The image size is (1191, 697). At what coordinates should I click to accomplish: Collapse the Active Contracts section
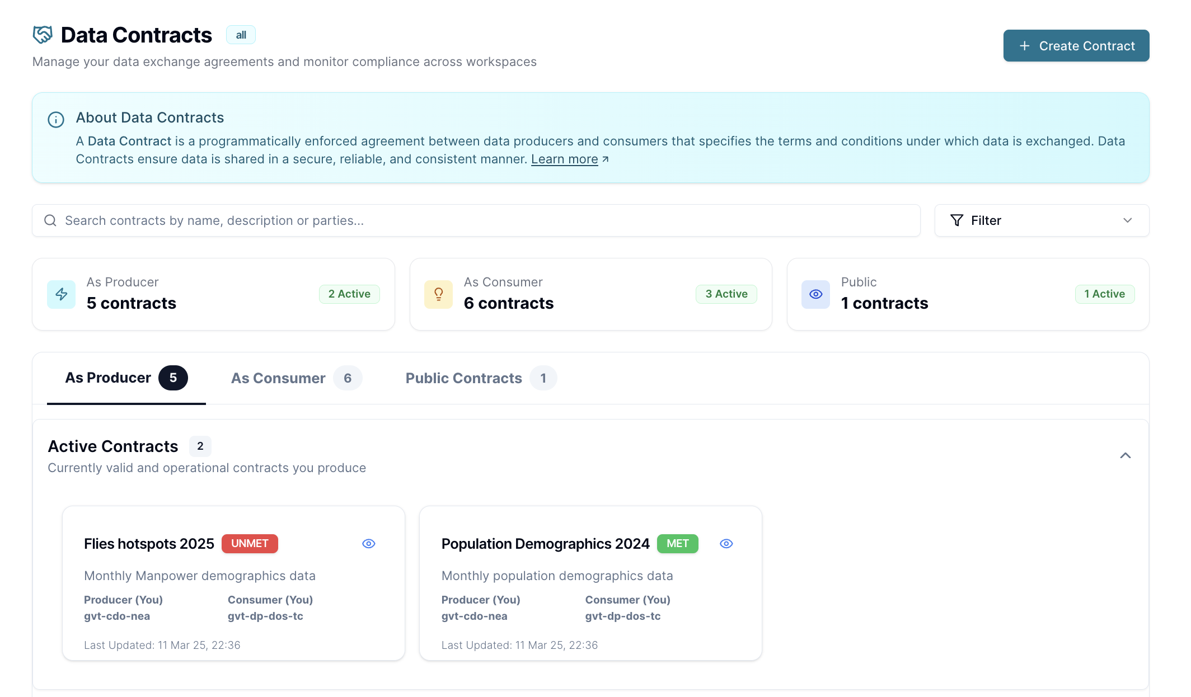(x=1126, y=455)
